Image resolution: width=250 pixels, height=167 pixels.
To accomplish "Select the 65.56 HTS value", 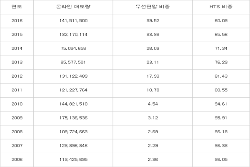I will (x=221, y=35).
